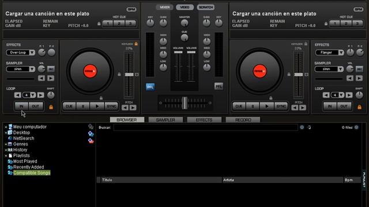Switch to the SCRATCH panel
Image resolution: width=369 pixels, height=207 pixels.
point(206,7)
